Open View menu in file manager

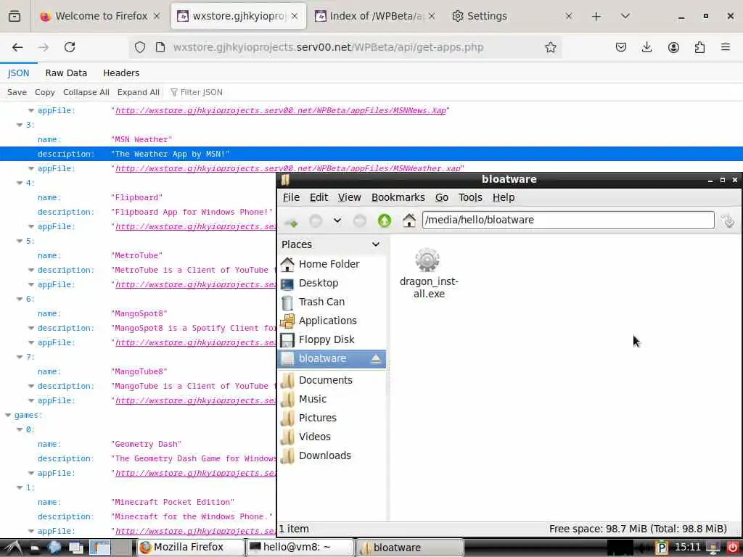pyautogui.click(x=349, y=197)
